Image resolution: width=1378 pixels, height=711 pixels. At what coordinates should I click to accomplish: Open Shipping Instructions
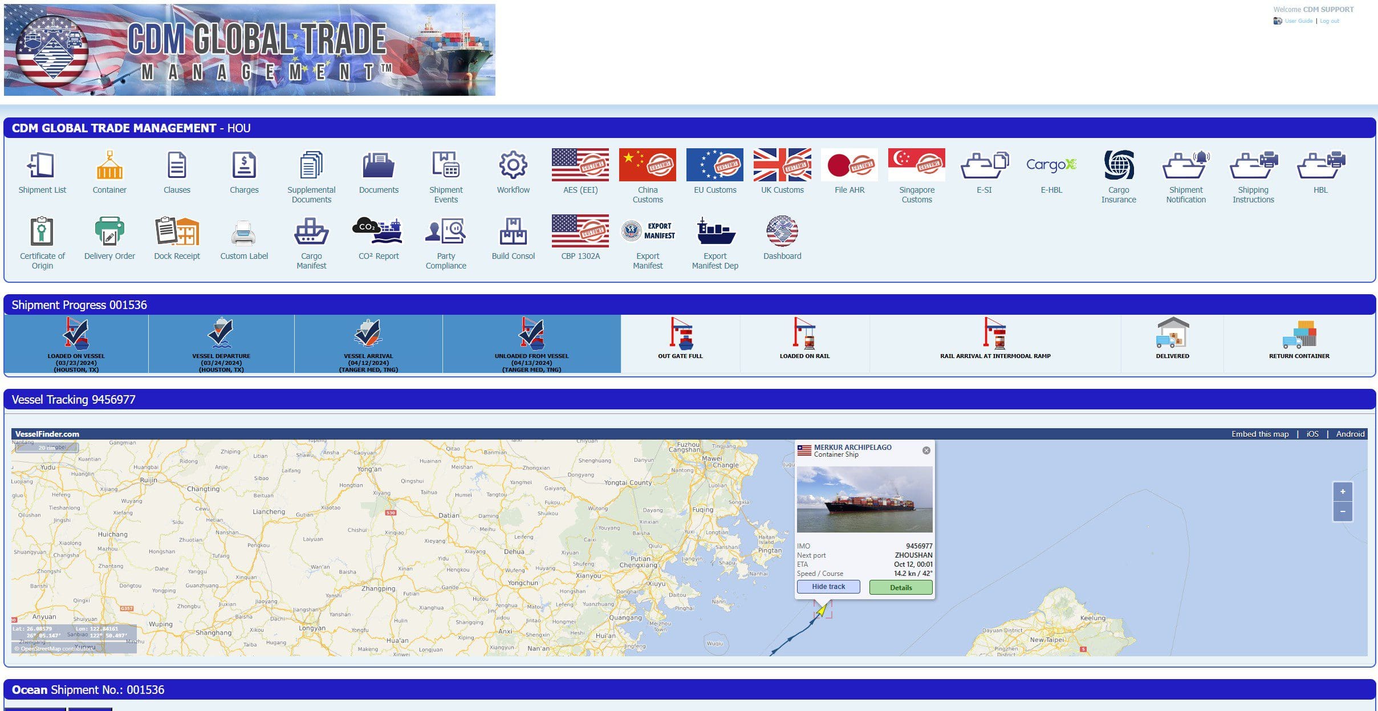click(x=1253, y=165)
